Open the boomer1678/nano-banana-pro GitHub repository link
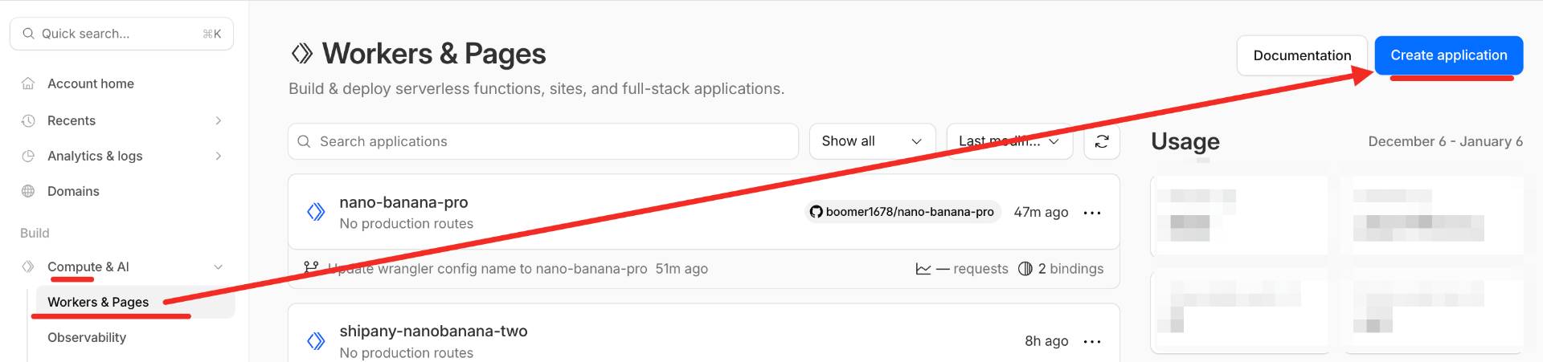Screen dimensions: 1543x362 902,212
